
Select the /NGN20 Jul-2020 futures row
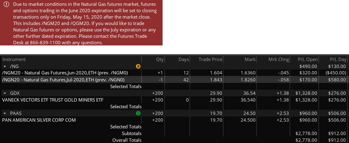coord(174,80)
